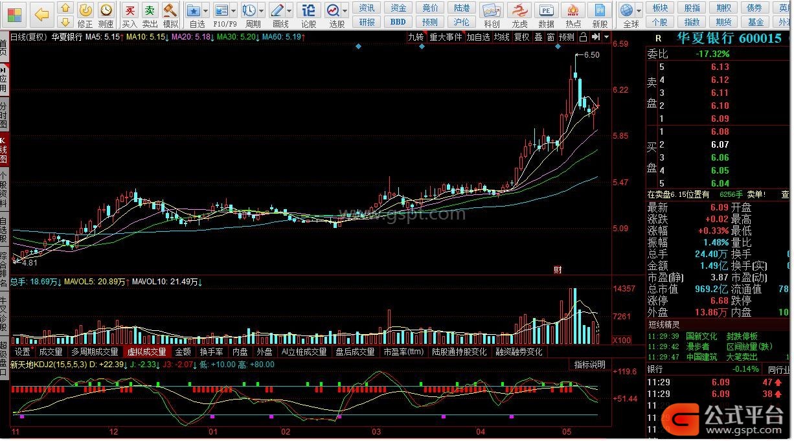Viewport: 794px width, 441px height.
Task: Open the 科创 board icon
Action: coord(492,15)
